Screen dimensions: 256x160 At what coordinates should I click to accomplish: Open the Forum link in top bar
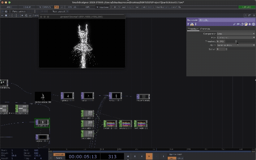point(27,7)
